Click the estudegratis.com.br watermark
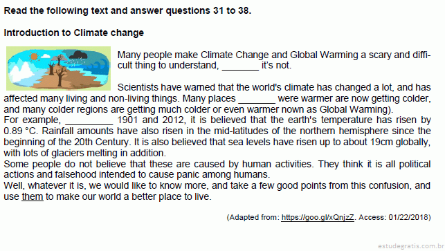 (411, 246)
